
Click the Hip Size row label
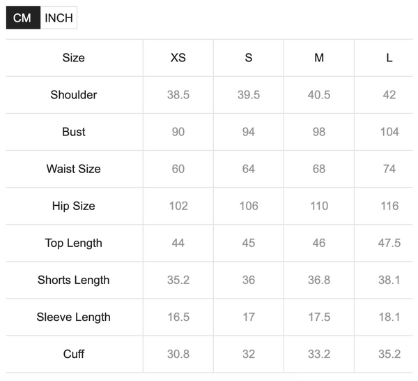pyautogui.click(x=74, y=206)
